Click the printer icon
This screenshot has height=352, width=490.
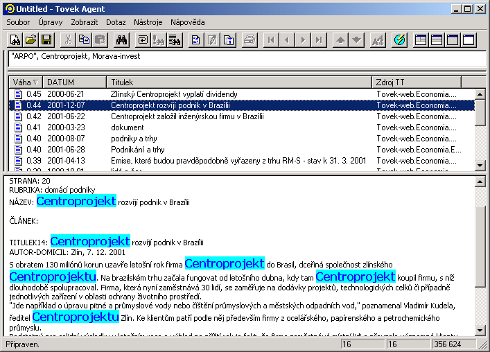coord(250,40)
